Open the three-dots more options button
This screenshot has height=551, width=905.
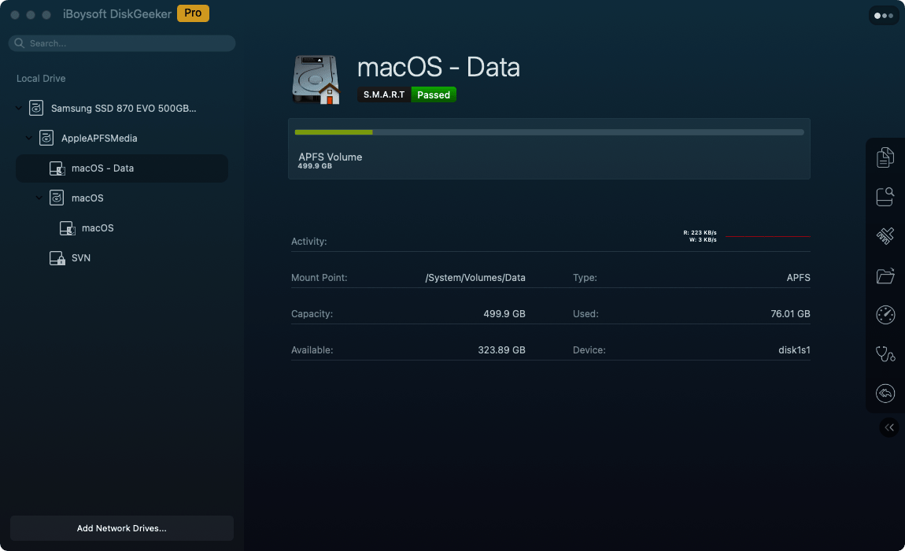point(884,15)
